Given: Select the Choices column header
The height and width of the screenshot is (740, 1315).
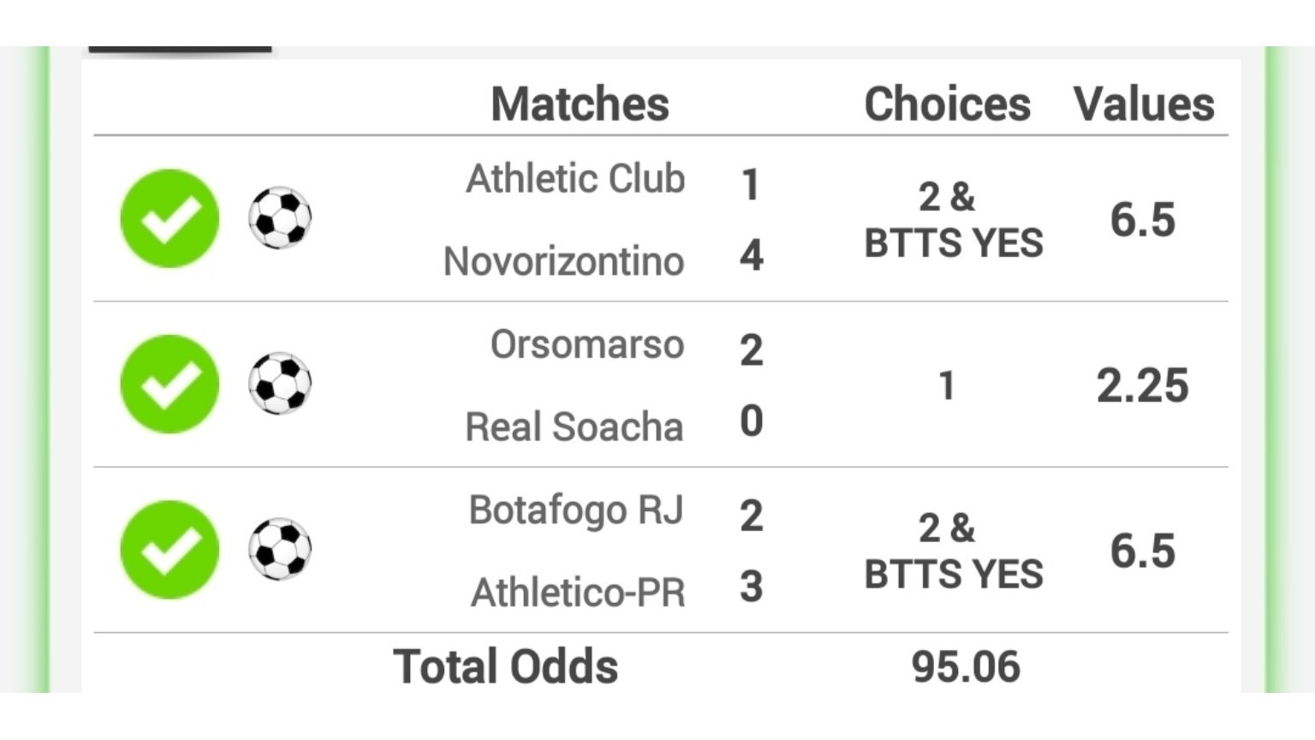Looking at the screenshot, I should [947, 104].
